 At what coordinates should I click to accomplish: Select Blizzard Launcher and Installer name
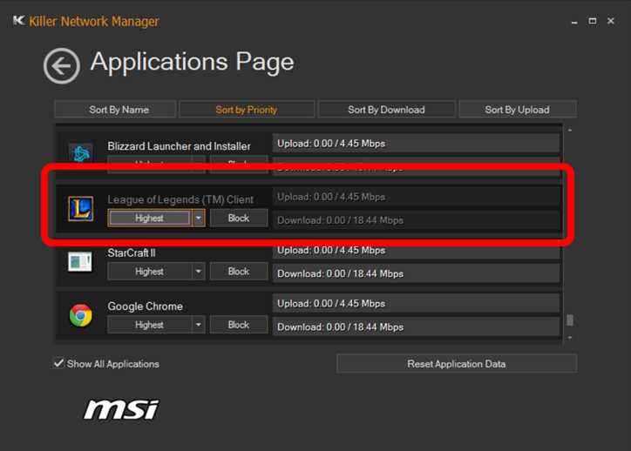point(179,146)
